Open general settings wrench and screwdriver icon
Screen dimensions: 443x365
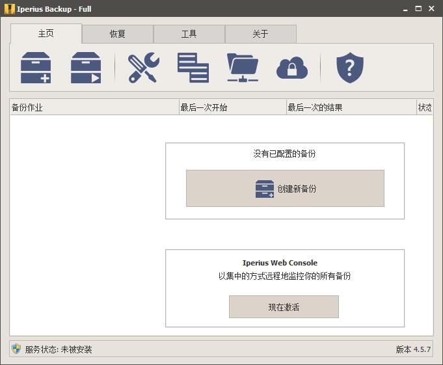[144, 68]
